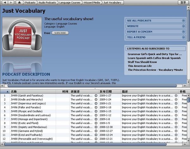Click the arrow icon on WEBSITE
This screenshot has height=149, width=190.
point(183,26)
